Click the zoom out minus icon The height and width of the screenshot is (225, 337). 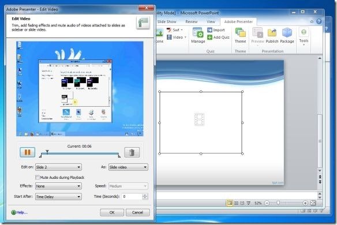[x=267, y=203]
